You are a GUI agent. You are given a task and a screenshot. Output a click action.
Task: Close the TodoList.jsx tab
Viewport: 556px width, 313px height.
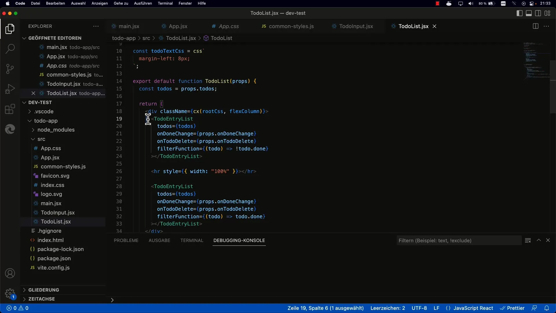coord(434,26)
